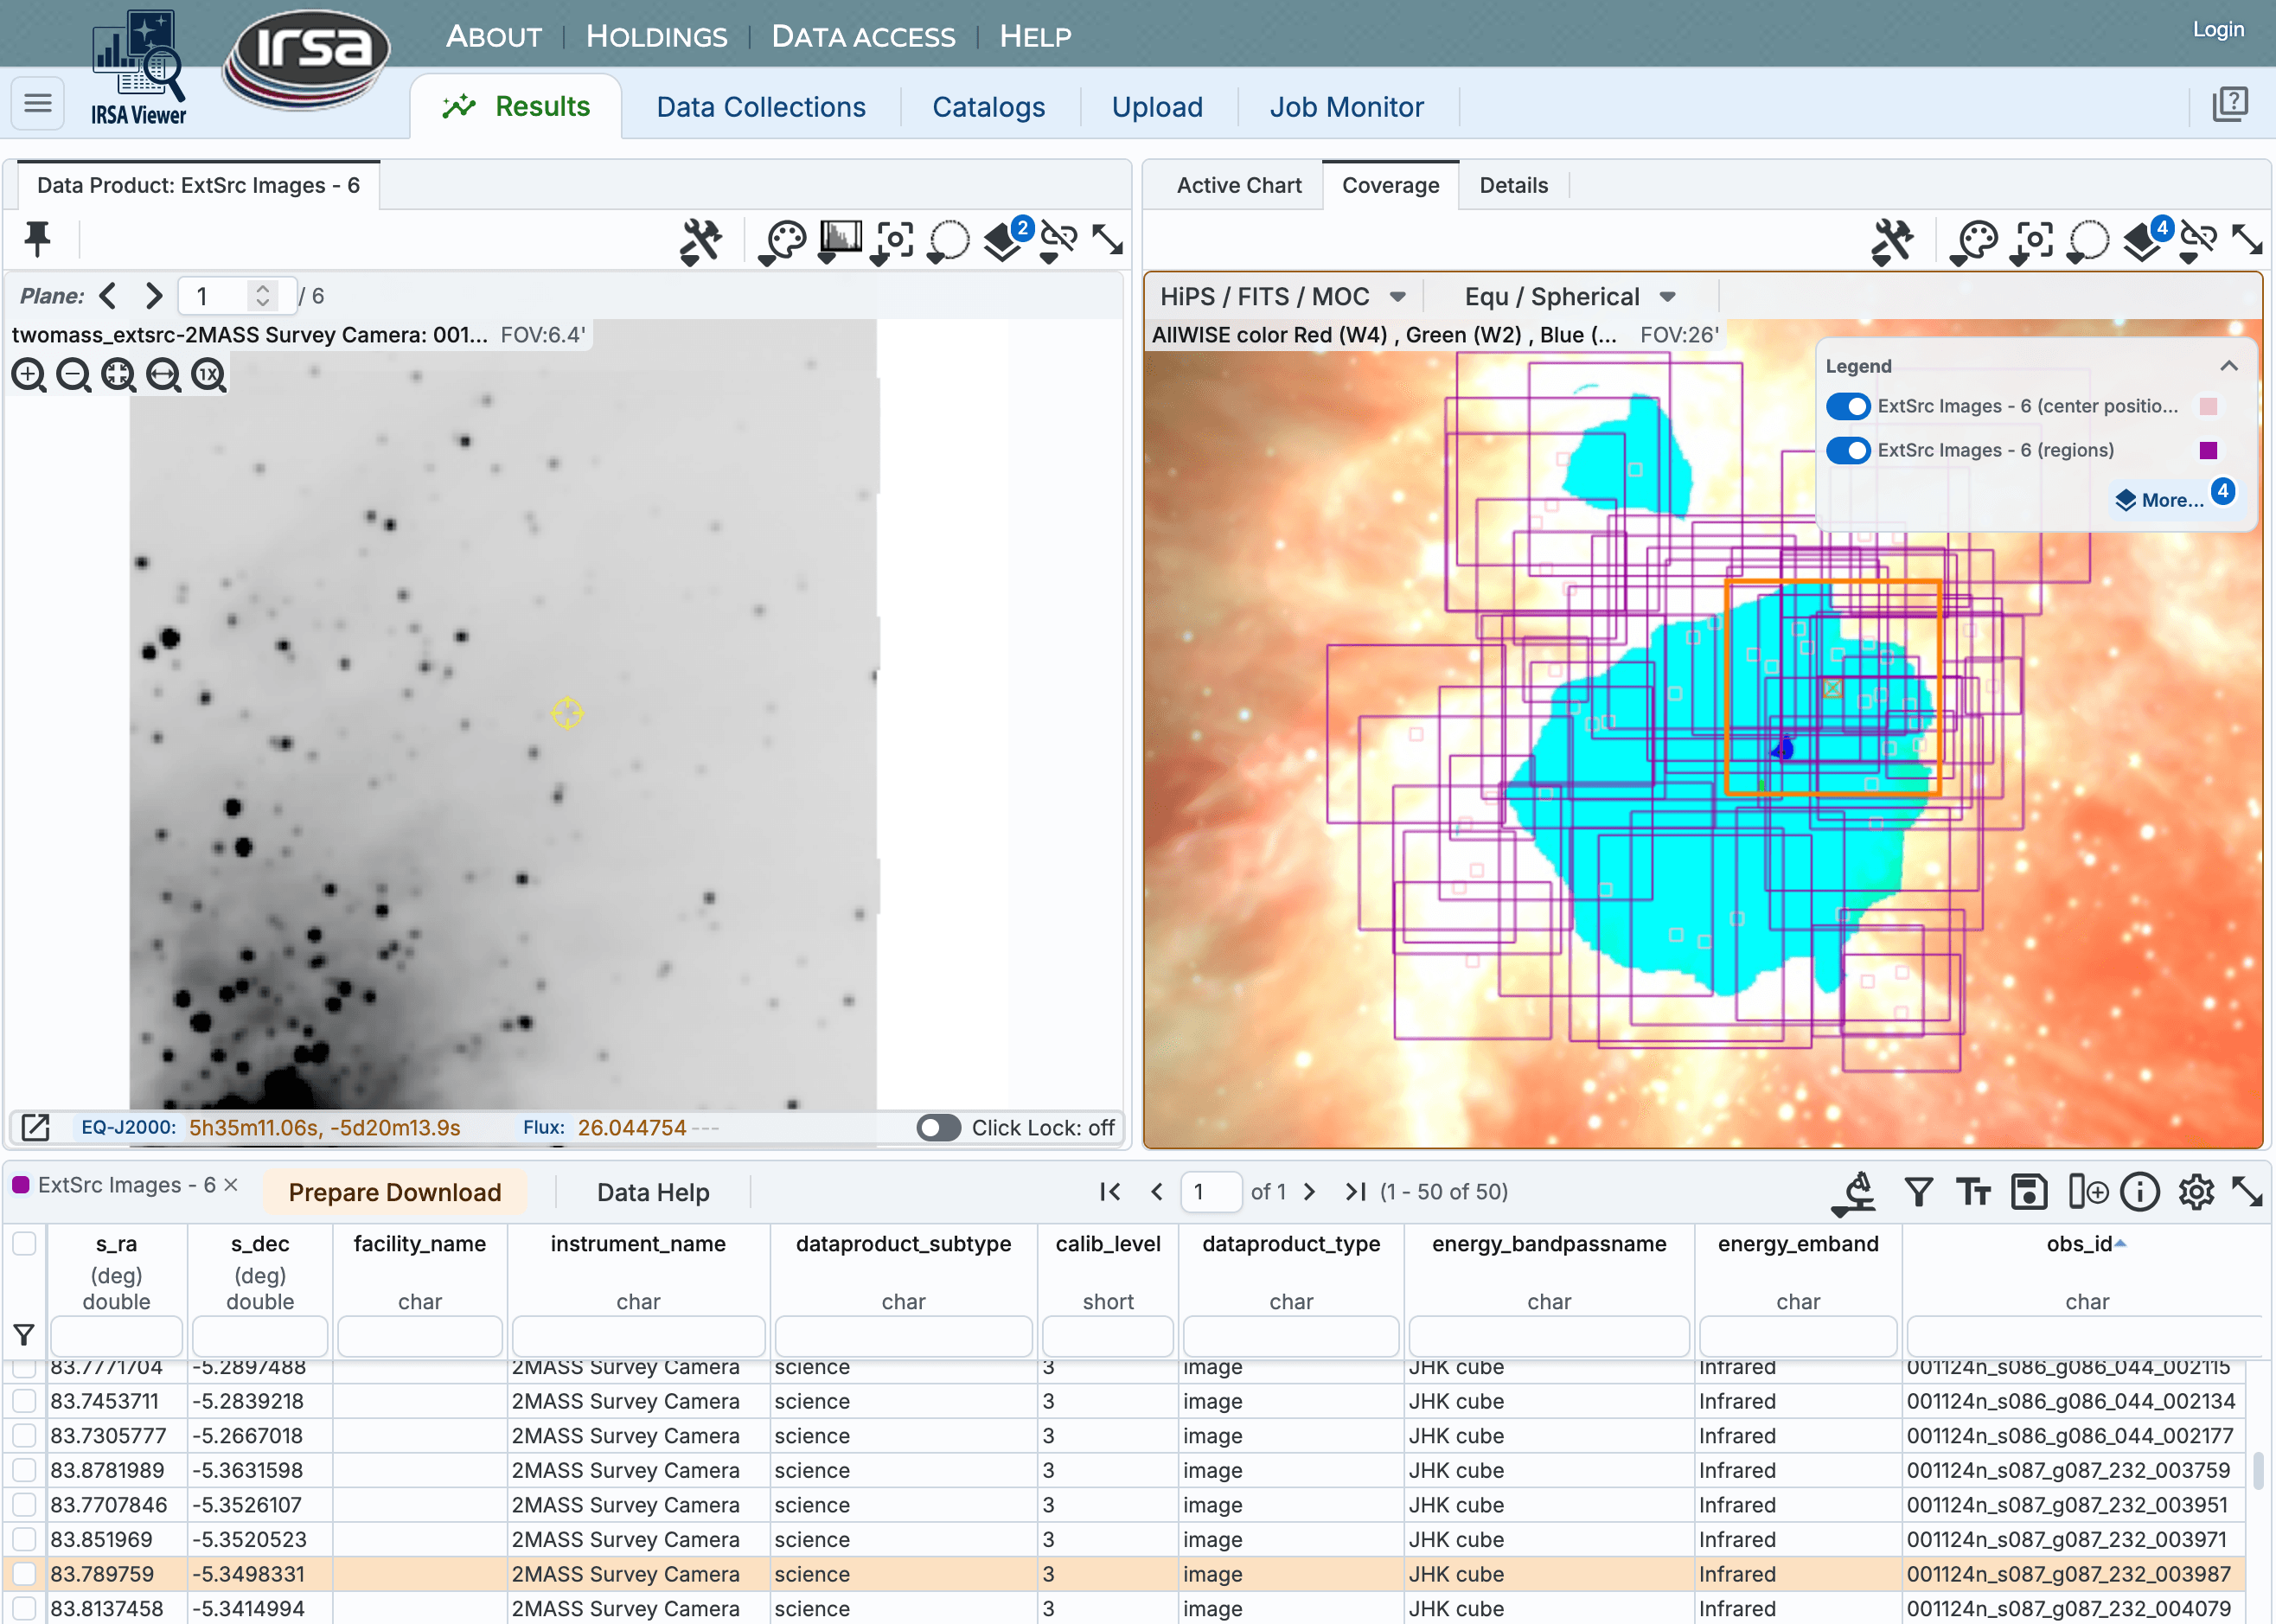Open color palette options in left image panel
Viewport: 2276px width, 1624px height.
point(782,241)
